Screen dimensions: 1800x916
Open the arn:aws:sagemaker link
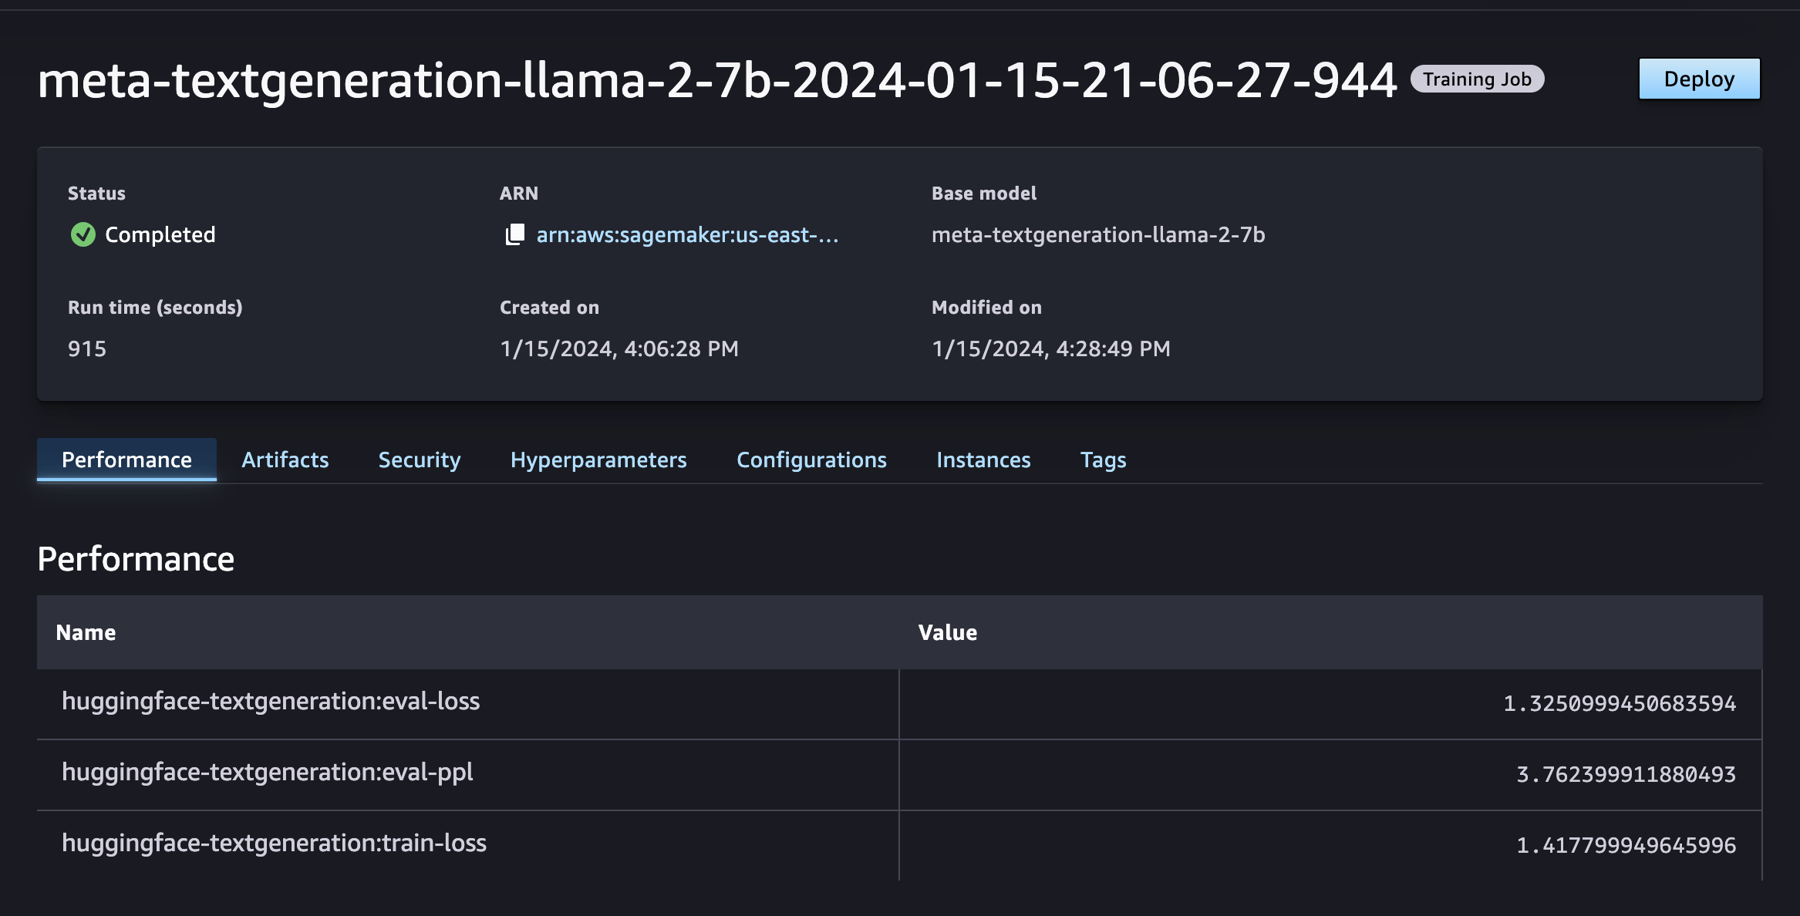(687, 234)
